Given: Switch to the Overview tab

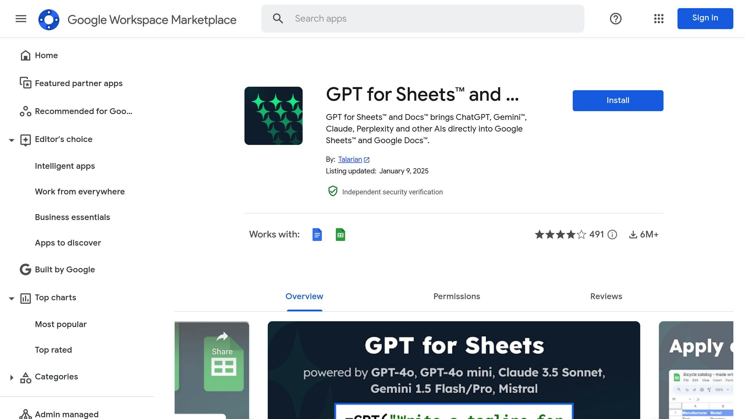Looking at the screenshot, I should [304, 296].
